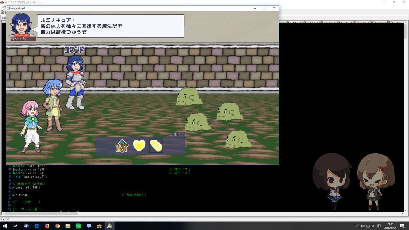Click the volume speaker tray icon

tap(363, 226)
